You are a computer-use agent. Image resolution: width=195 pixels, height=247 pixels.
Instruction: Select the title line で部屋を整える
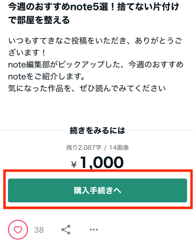coord(39,20)
